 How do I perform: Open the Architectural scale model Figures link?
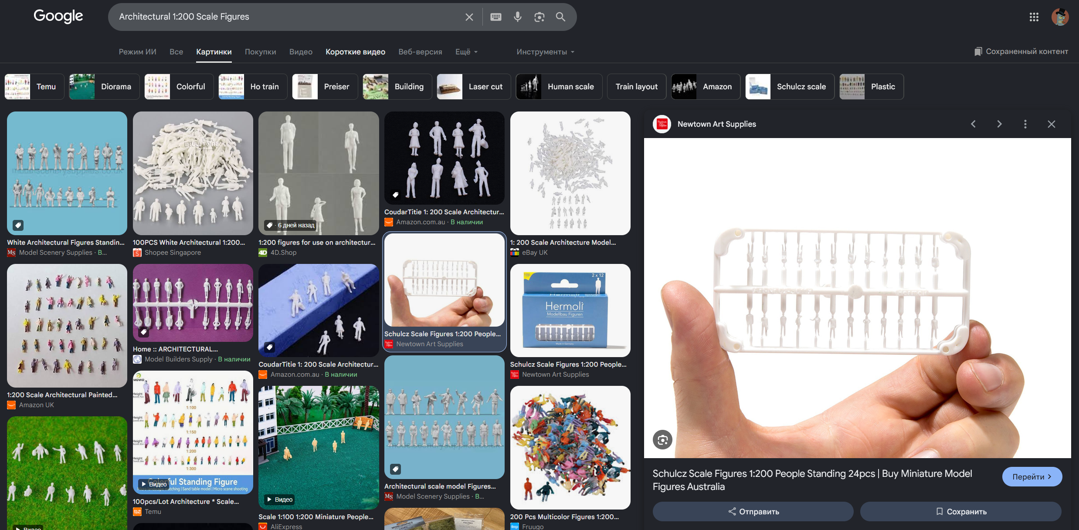pos(440,486)
